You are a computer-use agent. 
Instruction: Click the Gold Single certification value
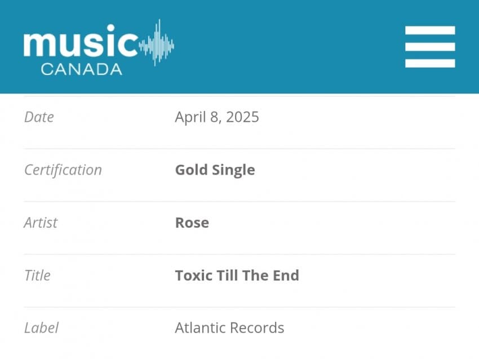pyautogui.click(x=215, y=170)
